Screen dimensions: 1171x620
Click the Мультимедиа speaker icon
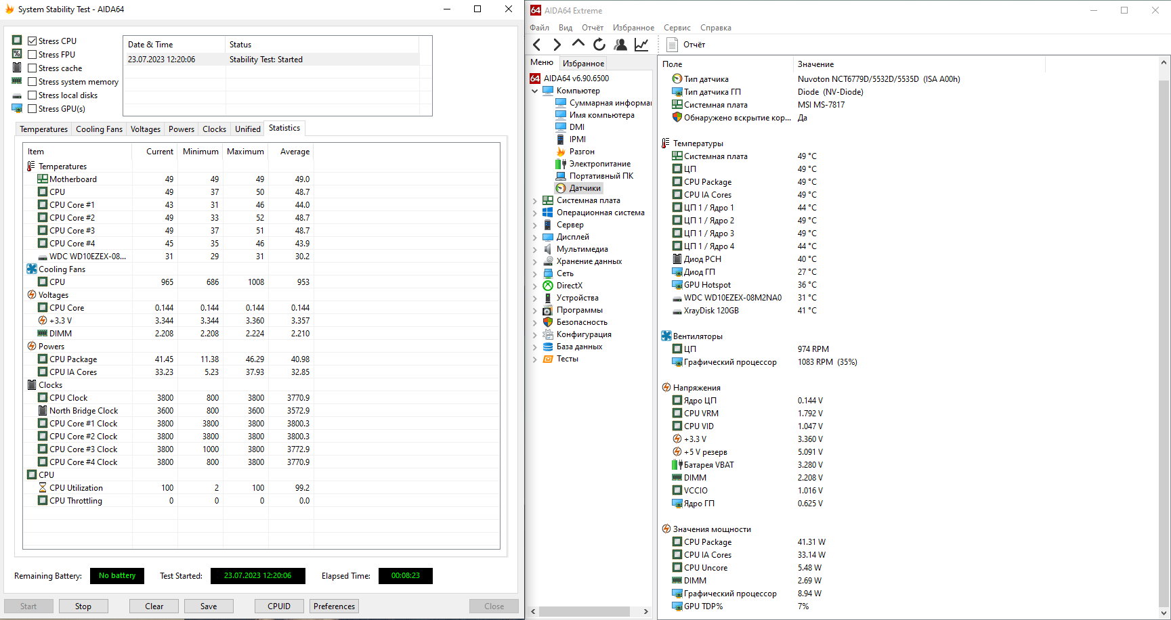(x=548, y=249)
